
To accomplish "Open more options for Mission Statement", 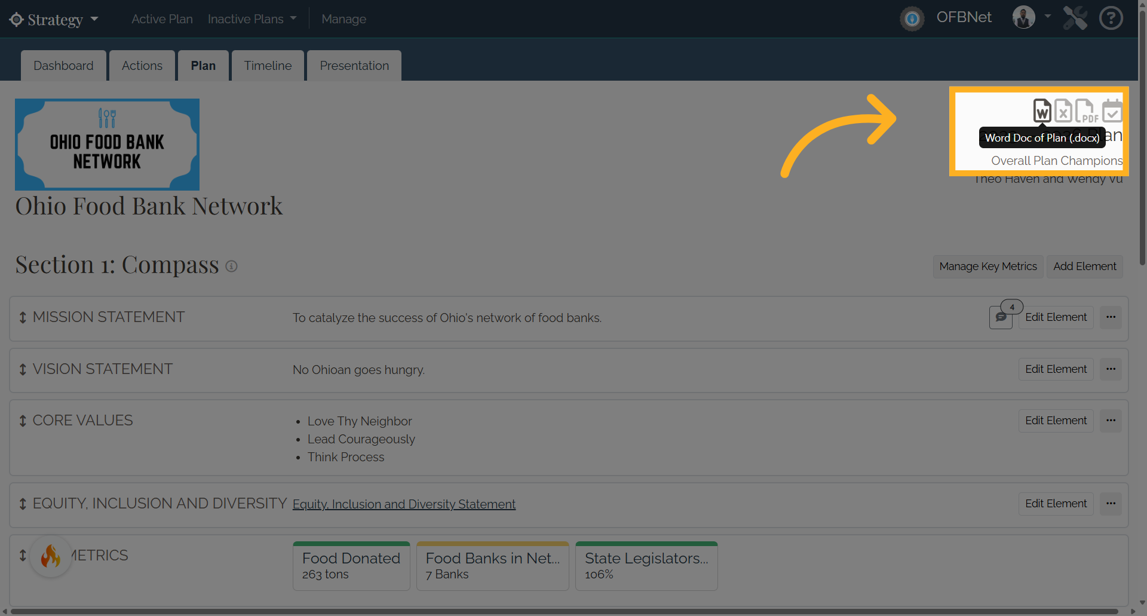I will [1111, 317].
